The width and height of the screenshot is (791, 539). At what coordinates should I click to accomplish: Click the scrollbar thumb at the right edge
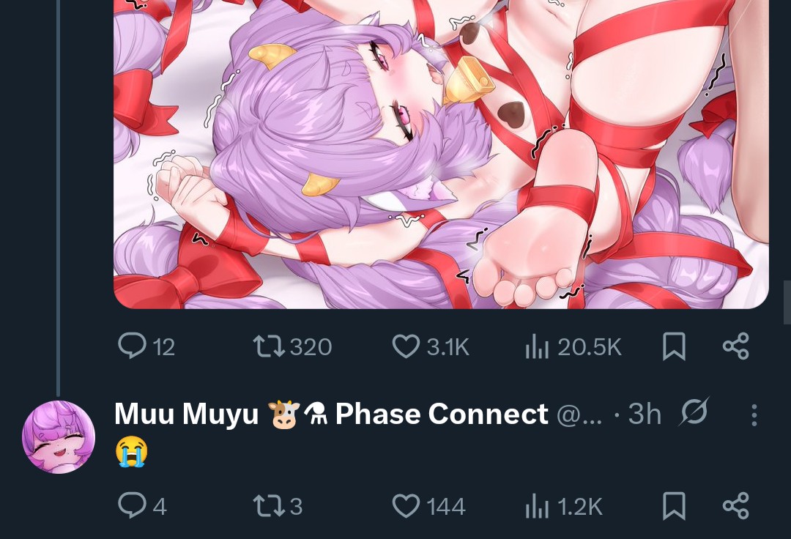tap(787, 302)
